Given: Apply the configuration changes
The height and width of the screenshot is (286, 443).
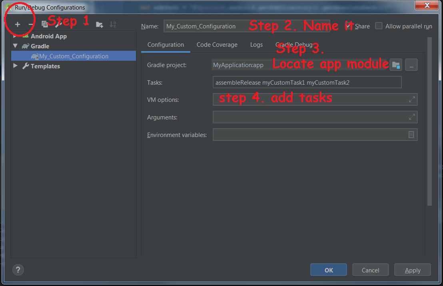Looking at the screenshot, I should coord(412,270).
